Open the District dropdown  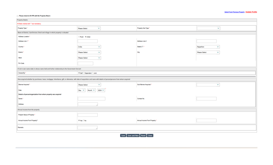(x=89, y=52)
